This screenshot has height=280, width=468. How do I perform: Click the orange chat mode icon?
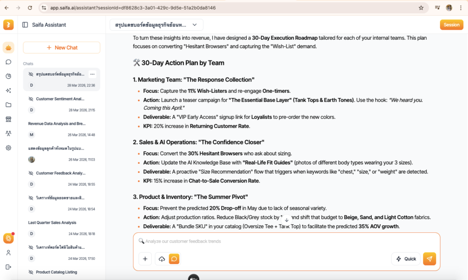point(174,259)
